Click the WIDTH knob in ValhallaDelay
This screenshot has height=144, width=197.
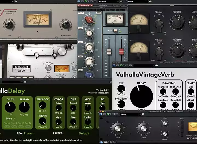[42, 121]
